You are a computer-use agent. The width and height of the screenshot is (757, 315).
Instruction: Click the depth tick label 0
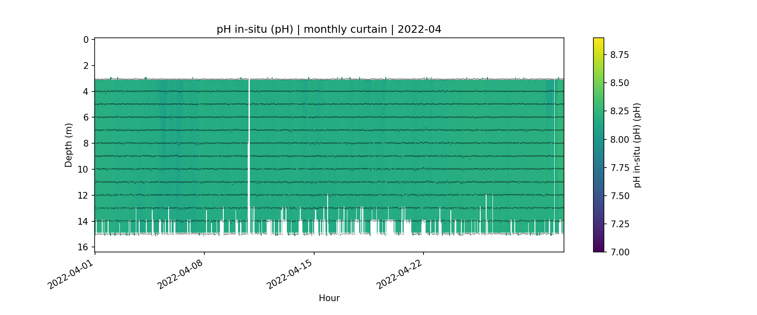pos(86,39)
